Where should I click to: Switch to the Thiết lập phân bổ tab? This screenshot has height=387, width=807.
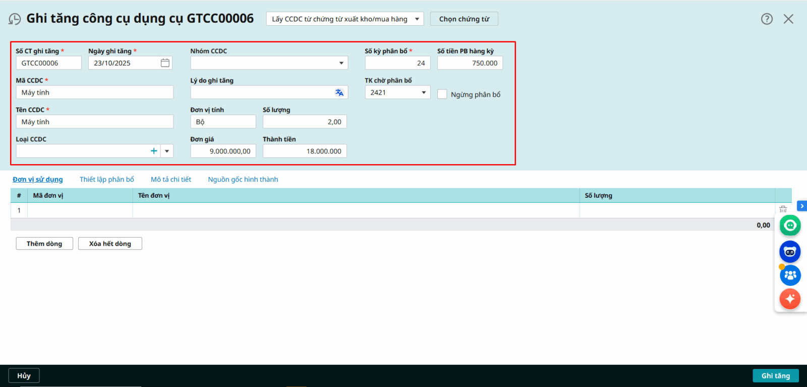click(107, 180)
